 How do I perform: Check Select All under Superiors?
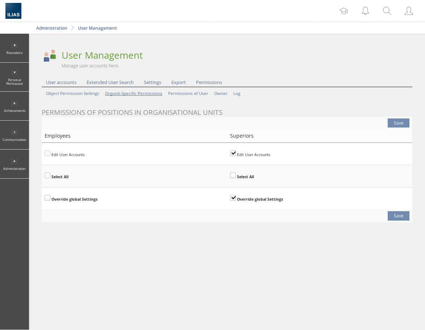(233, 175)
